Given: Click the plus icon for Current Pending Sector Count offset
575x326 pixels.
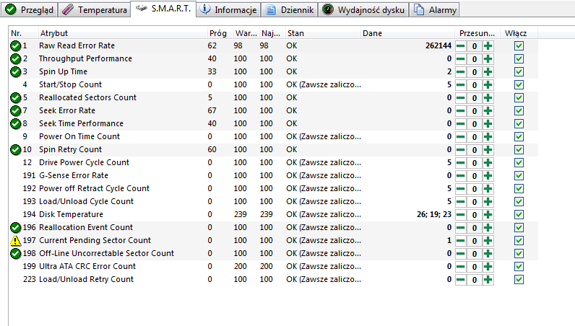Looking at the screenshot, I should coord(488,241).
